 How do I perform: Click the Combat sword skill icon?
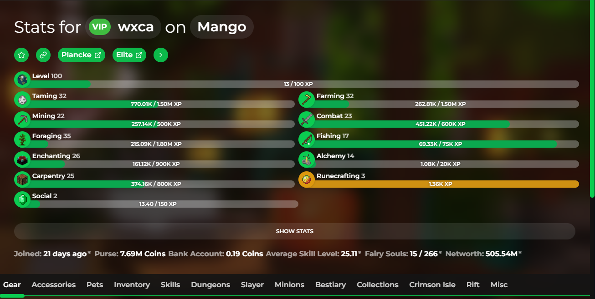pyautogui.click(x=306, y=120)
